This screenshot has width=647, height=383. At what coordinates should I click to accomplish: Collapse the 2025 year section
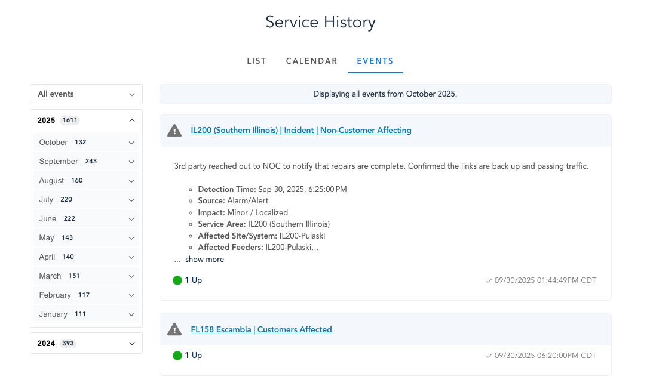pyautogui.click(x=132, y=121)
